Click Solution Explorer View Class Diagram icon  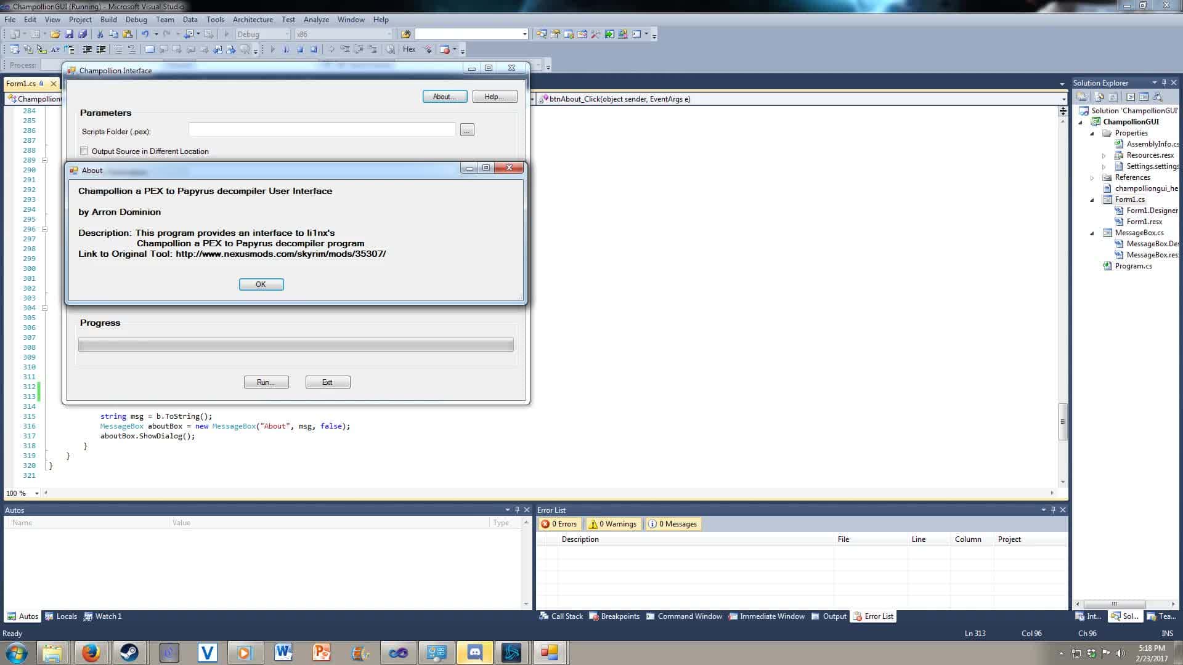(1158, 97)
